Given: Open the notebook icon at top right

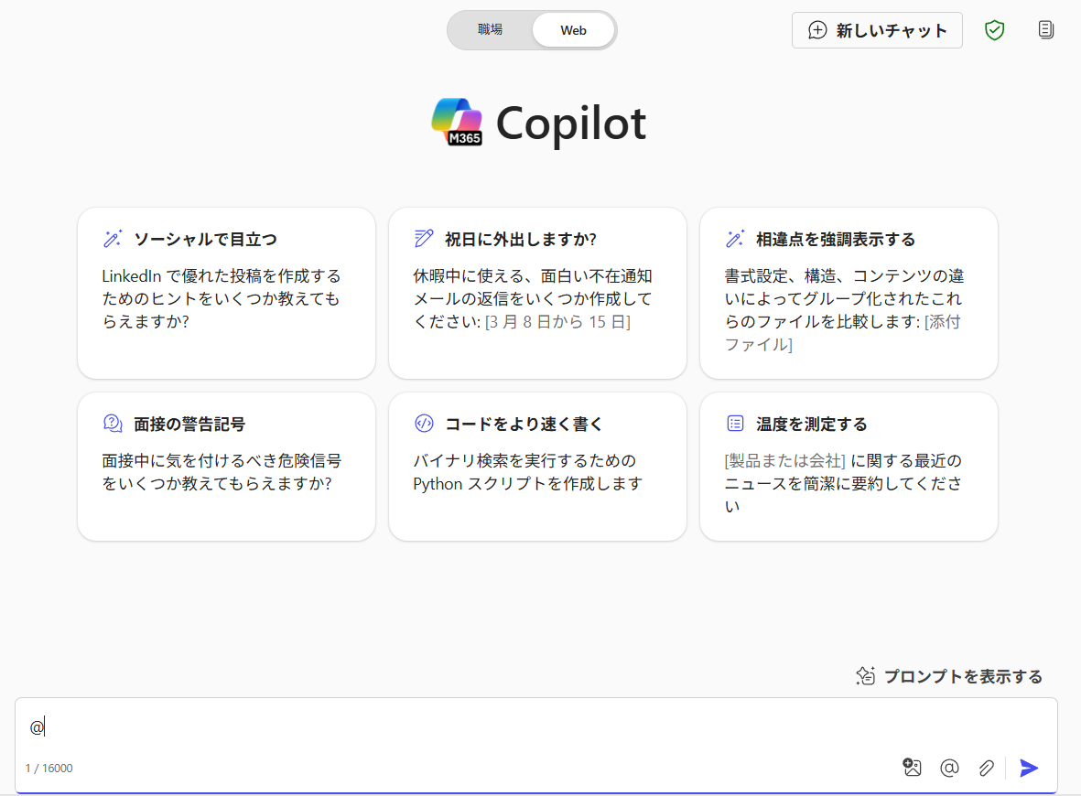Looking at the screenshot, I should coord(1046,30).
